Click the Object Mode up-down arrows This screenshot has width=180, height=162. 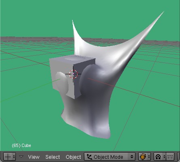(132, 157)
